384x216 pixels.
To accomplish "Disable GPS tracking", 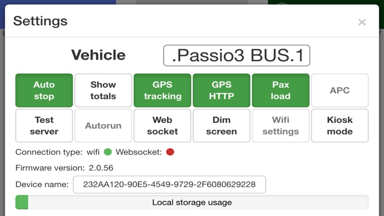I will [162, 91].
